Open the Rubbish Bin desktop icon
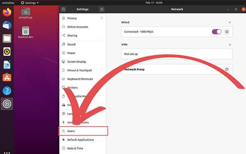Viewport: 246px width, 154px height. tap(25, 33)
